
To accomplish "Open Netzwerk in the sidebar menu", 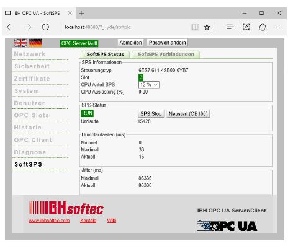I will [x=30, y=54].
